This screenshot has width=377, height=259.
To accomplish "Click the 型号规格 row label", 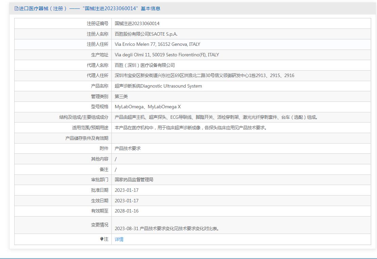I will coord(100,107).
